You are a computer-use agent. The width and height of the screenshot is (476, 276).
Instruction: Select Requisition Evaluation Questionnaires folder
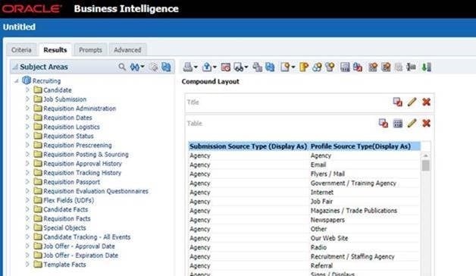click(96, 191)
